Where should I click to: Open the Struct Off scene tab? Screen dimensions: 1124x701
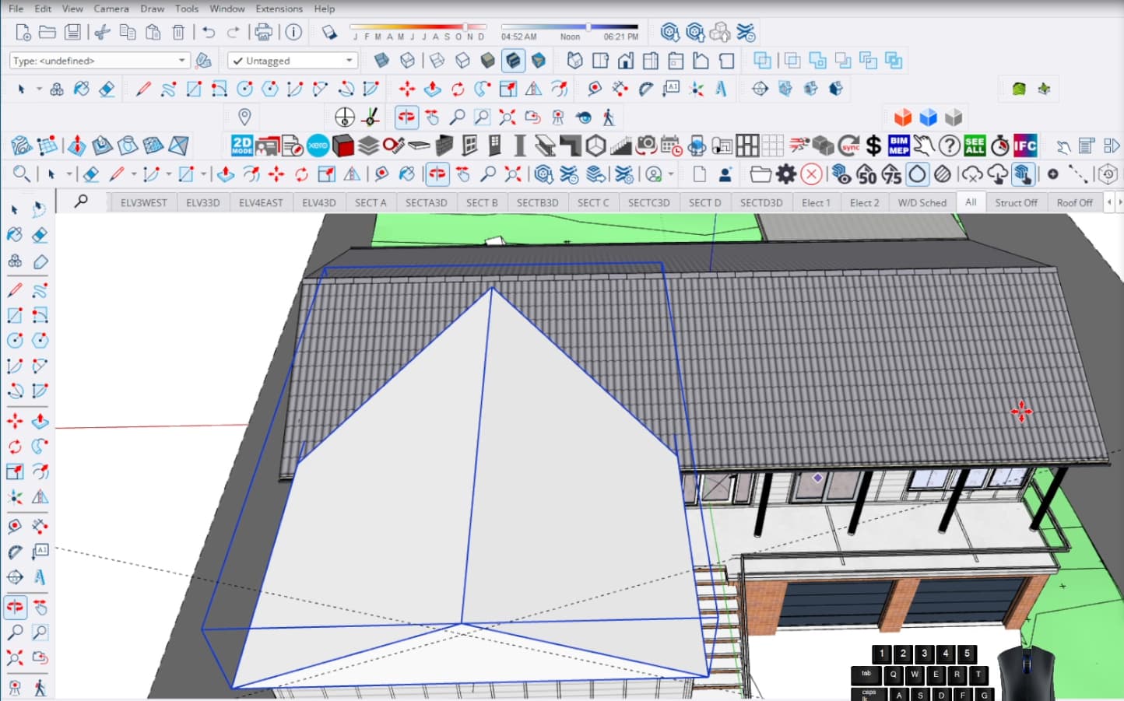point(1016,202)
